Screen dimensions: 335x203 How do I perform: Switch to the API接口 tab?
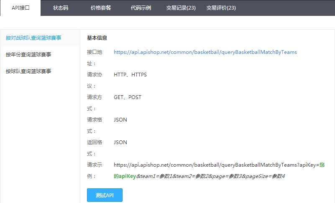pos(20,8)
